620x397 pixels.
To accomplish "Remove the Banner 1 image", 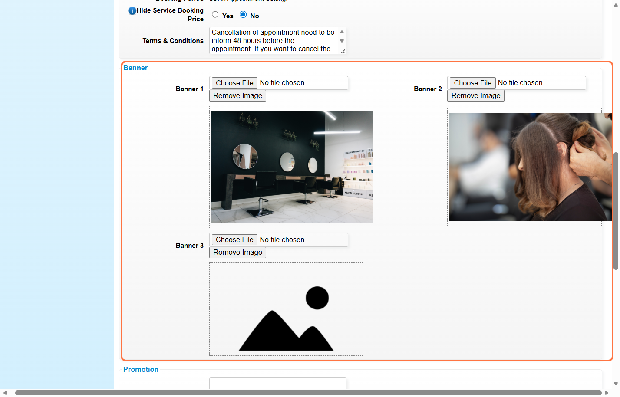I will point(237,96).
